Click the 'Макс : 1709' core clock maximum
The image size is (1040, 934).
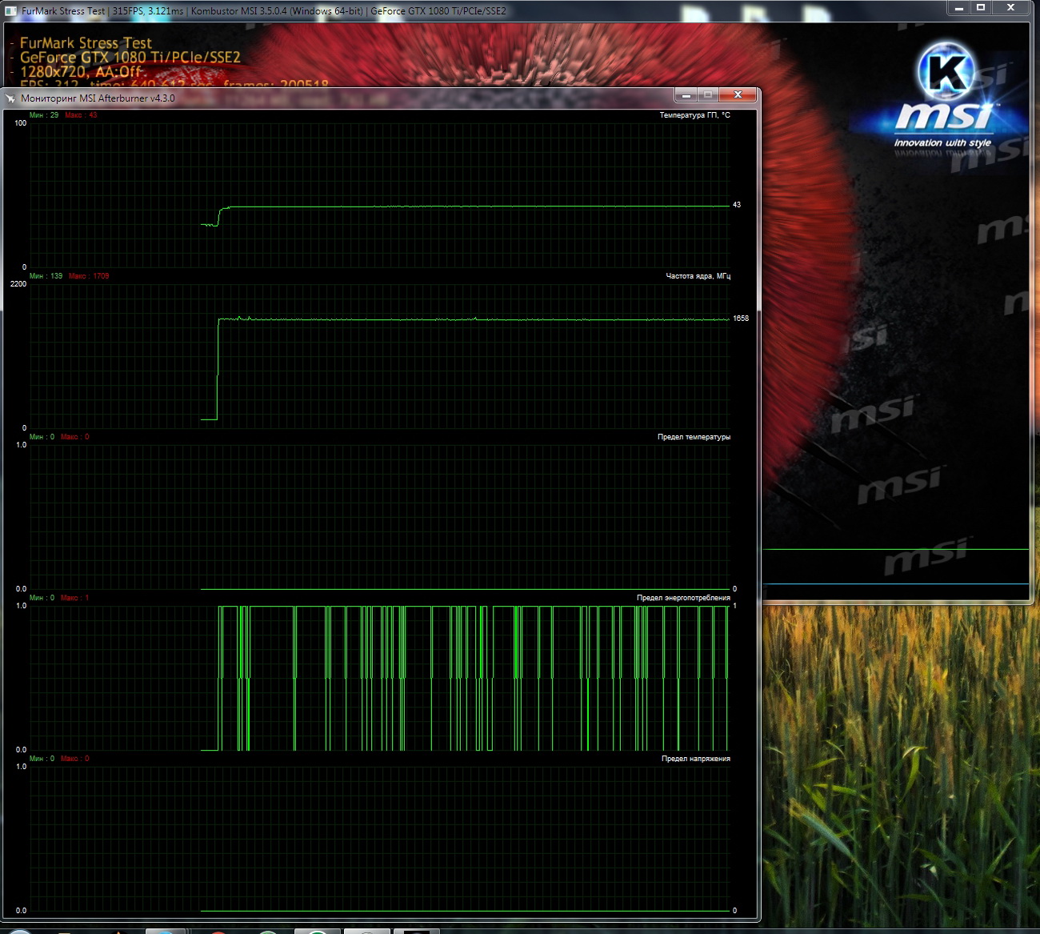point(89,276)
